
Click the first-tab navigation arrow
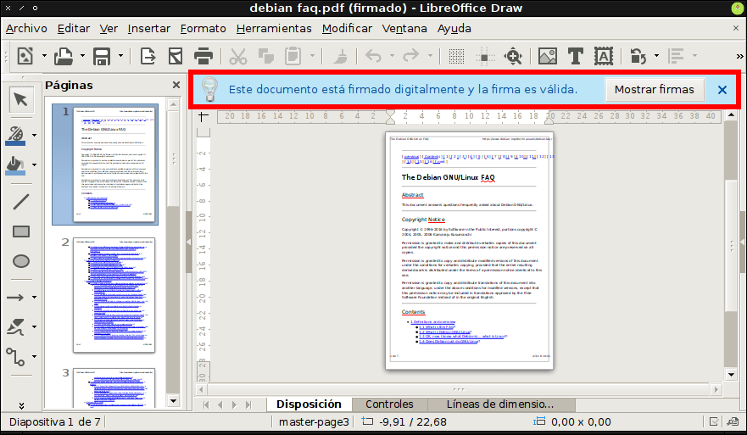click(206, 404)
